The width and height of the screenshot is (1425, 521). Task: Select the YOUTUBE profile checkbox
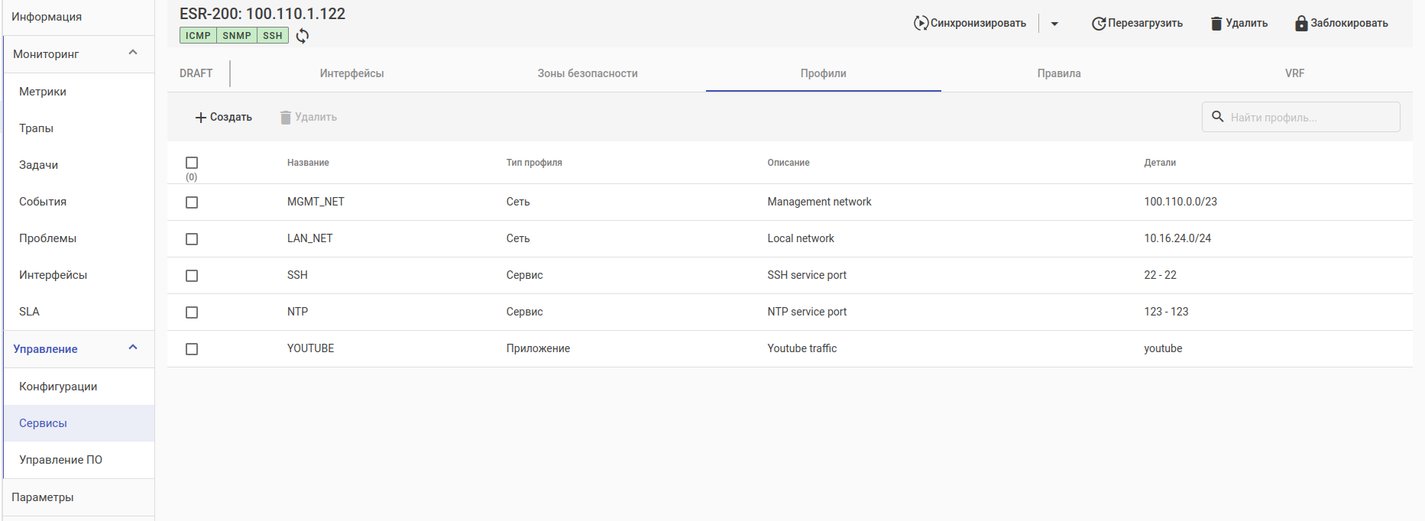tap(192, 349)
